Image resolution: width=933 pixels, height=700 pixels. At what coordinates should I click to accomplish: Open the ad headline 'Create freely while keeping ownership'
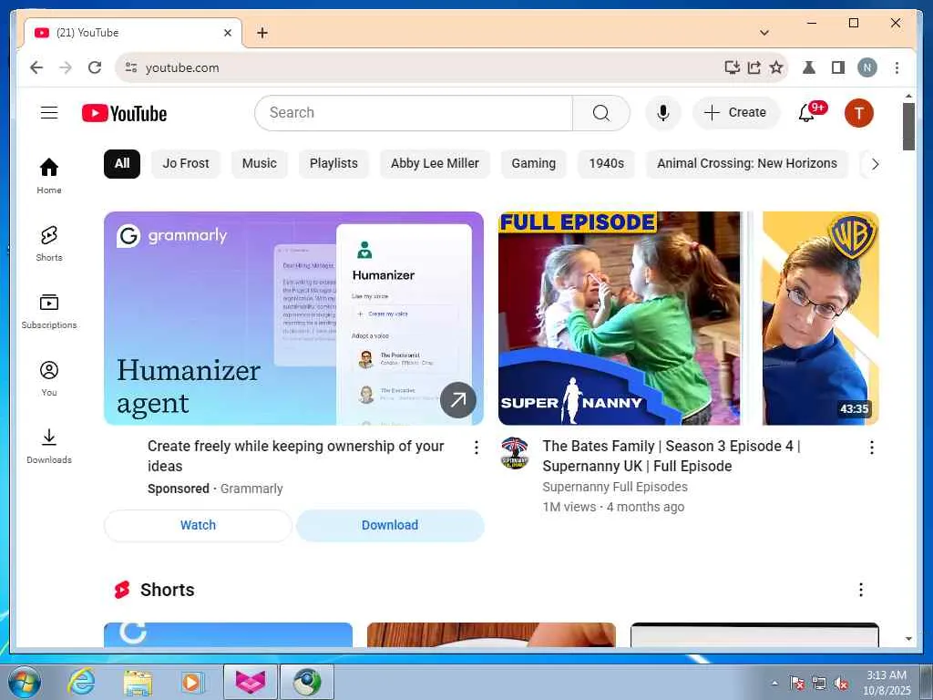click(296, 456)
